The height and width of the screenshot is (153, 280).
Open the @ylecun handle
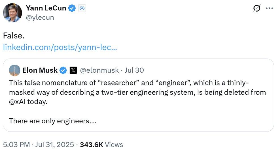[x=40, y=18]
